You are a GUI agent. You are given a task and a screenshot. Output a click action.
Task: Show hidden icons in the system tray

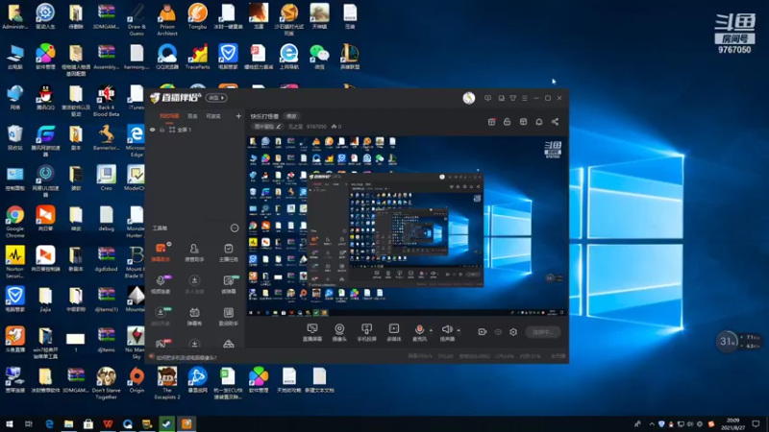tap(652, 424)
